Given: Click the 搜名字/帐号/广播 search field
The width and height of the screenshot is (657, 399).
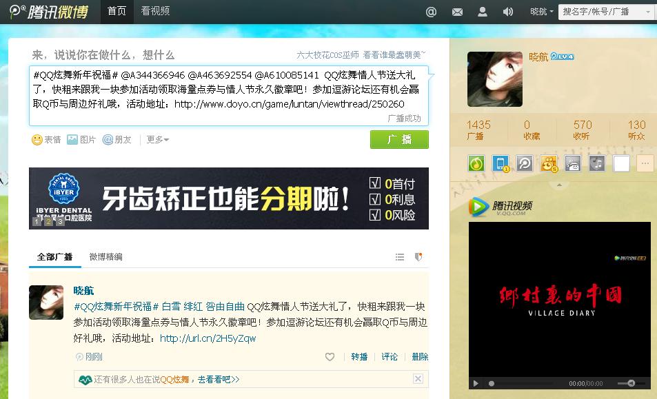Looking at the screenshot, I should (602, 12).
